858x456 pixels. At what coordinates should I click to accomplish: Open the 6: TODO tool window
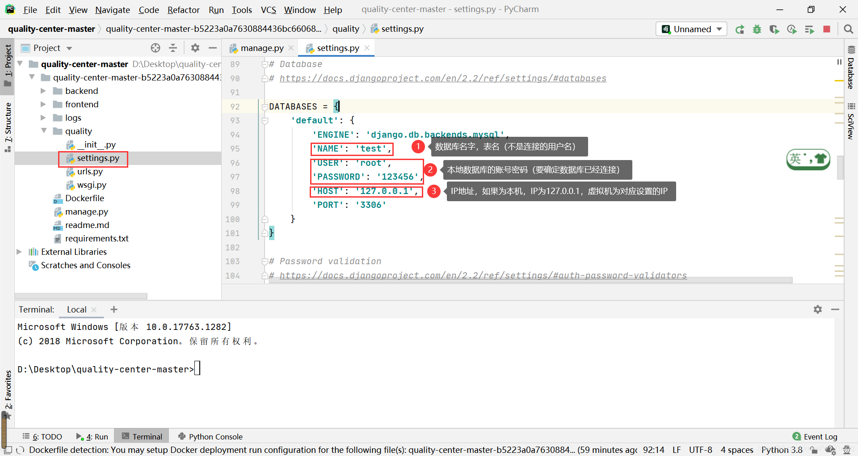click(42, 436)
